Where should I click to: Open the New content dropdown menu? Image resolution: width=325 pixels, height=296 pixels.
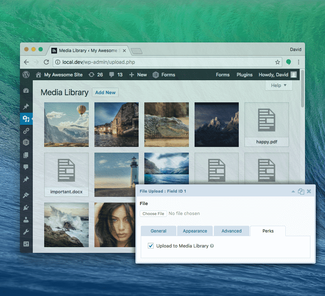[x=138, y=75]
